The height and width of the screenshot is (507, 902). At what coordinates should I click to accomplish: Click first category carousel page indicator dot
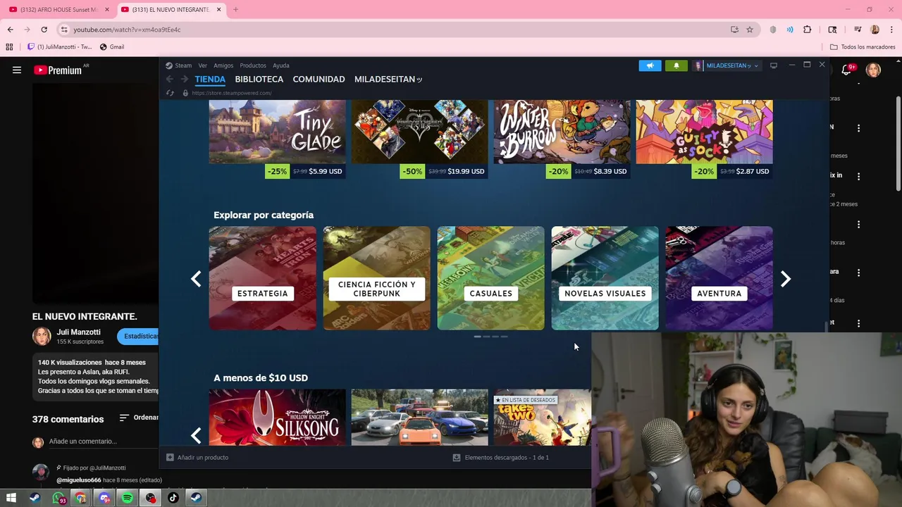478,337
